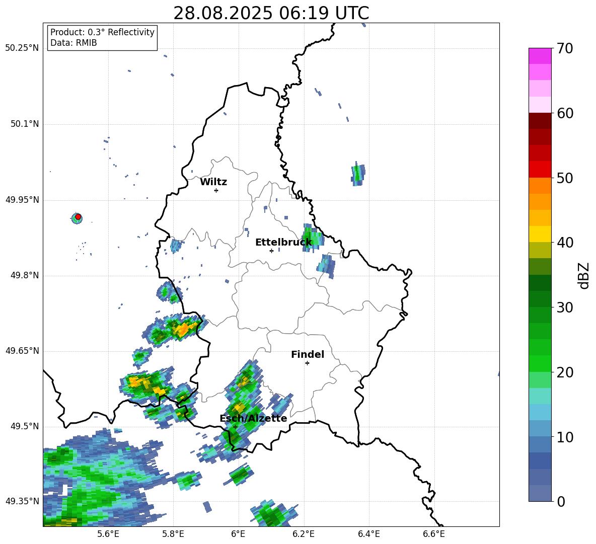Image resolution: width=596 pixels, height=544 pixels.
Task: Click the 50.25°N latitude label
Action: (x=22, y=48)
